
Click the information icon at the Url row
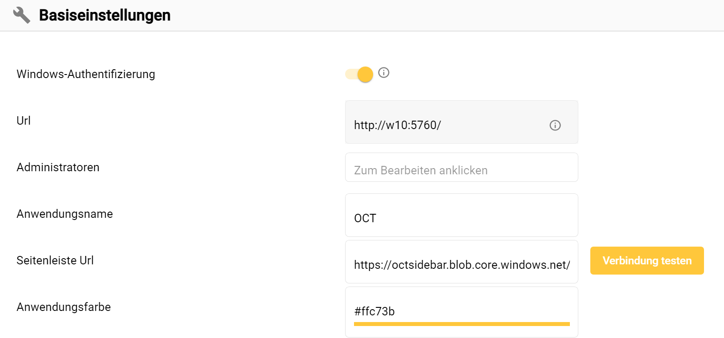pos(555,126)
